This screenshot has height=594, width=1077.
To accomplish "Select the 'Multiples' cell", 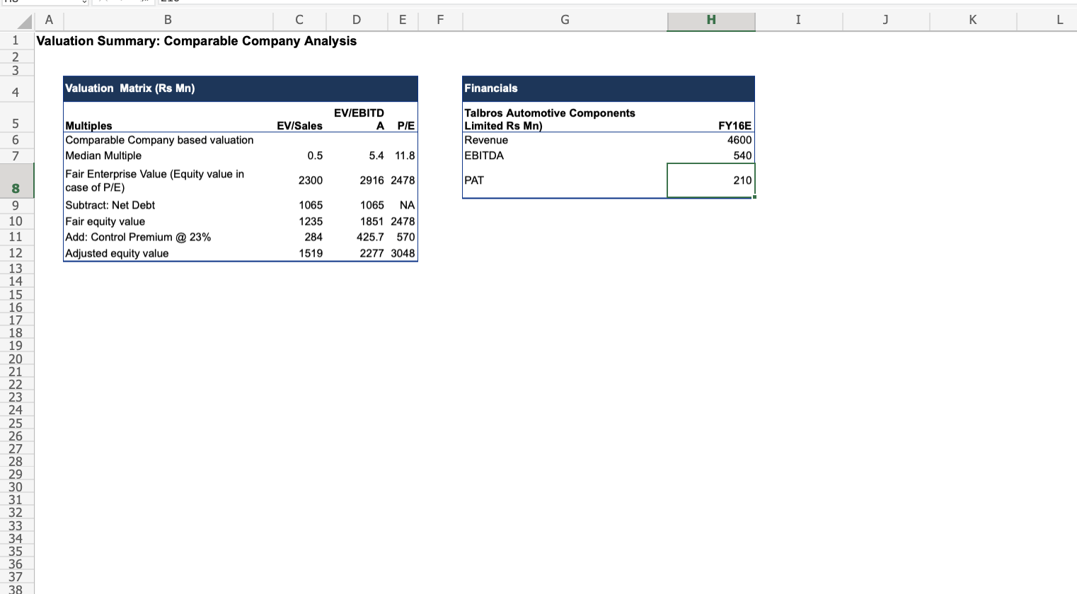I will 168,117.
